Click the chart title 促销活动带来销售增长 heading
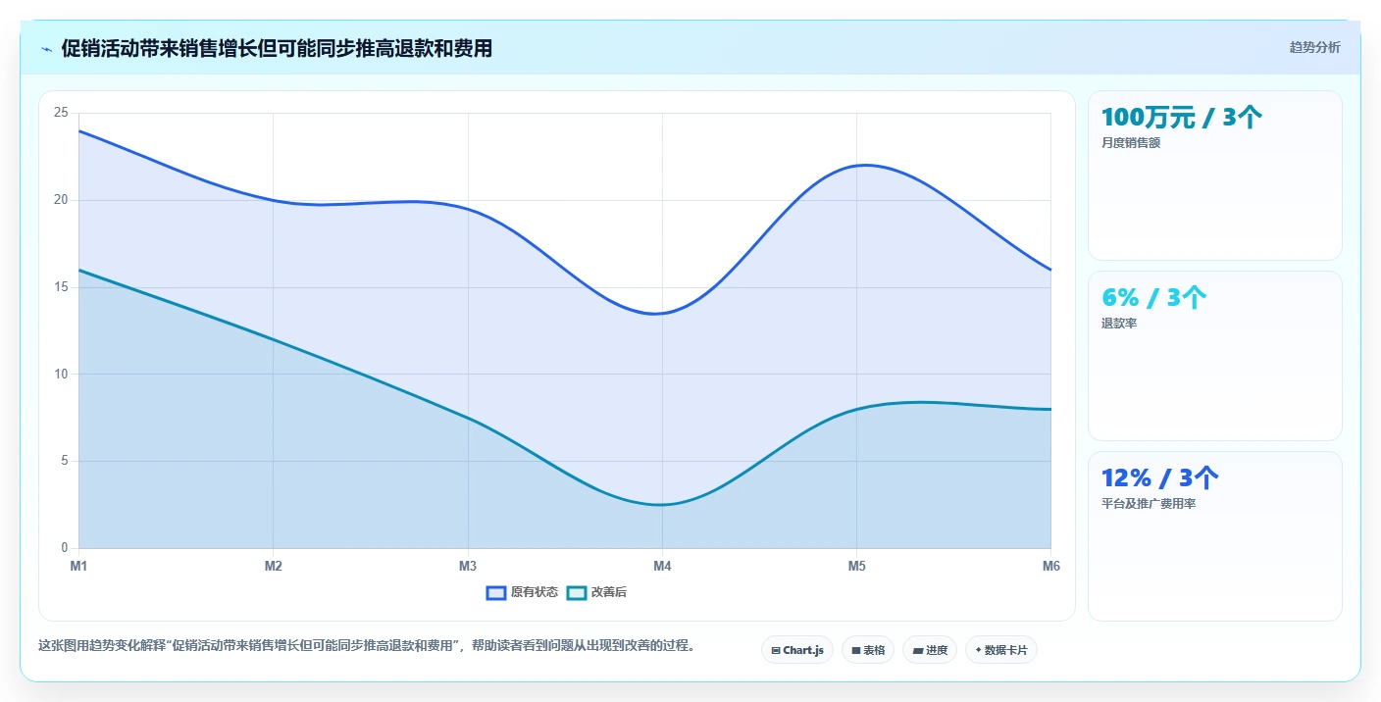Image resolution: width=1381 pixels, height=702 pixels. [277, 48]
